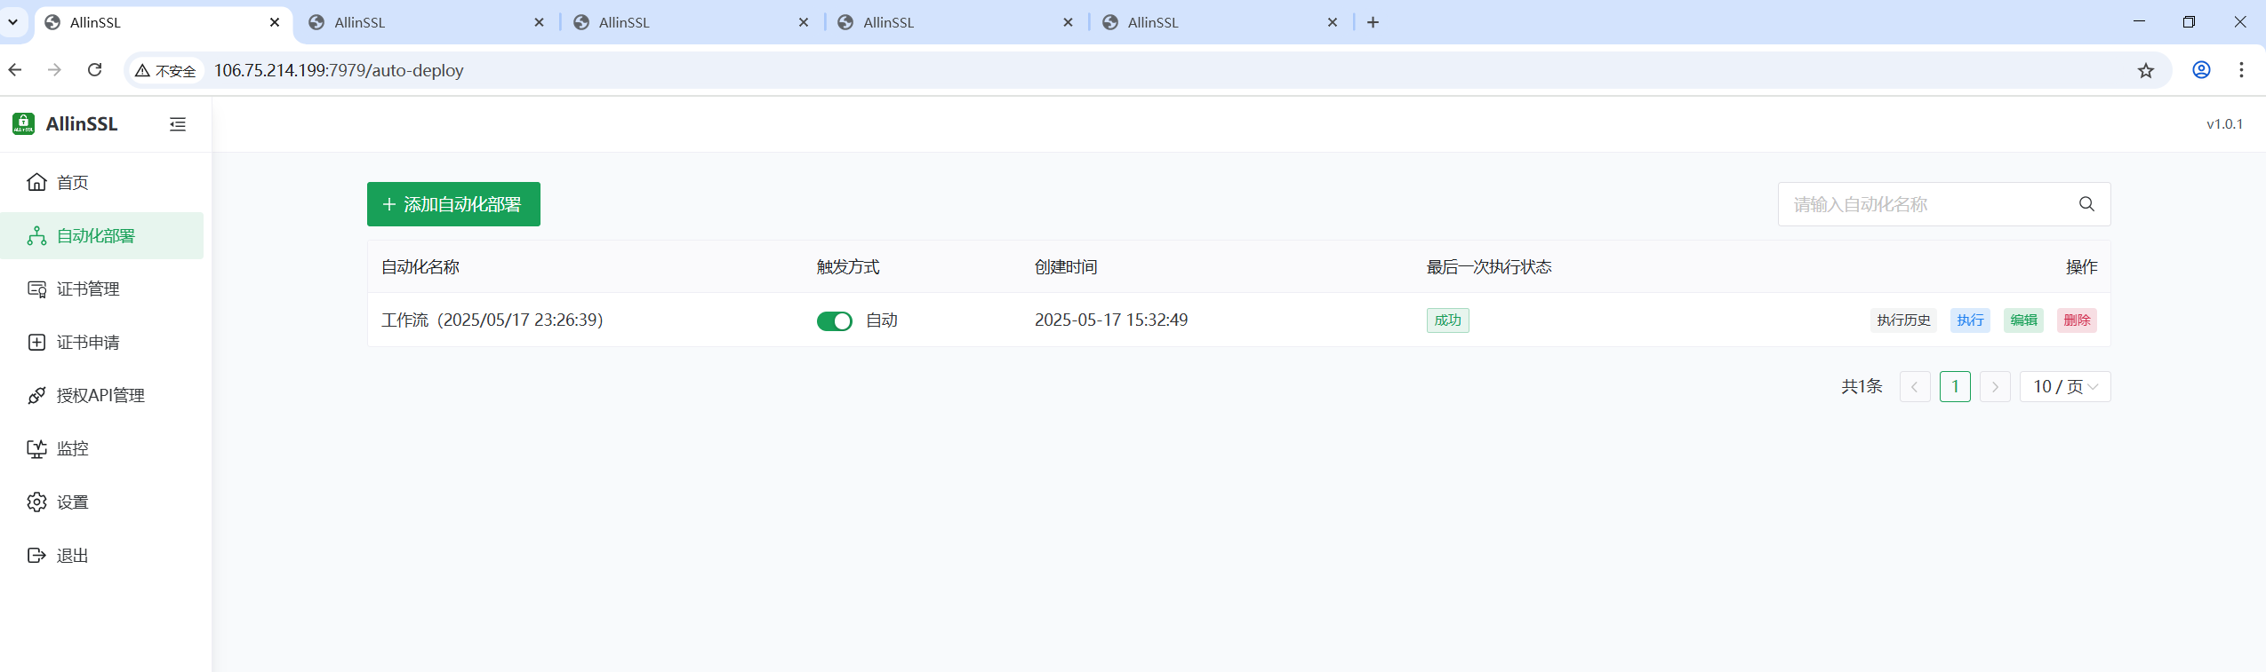Open a new browser tab
This screenshot has height=672, width=2266.
tap(1373, 22)
